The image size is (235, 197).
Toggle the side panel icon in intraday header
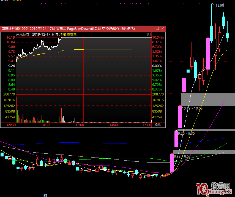point(149,34)
